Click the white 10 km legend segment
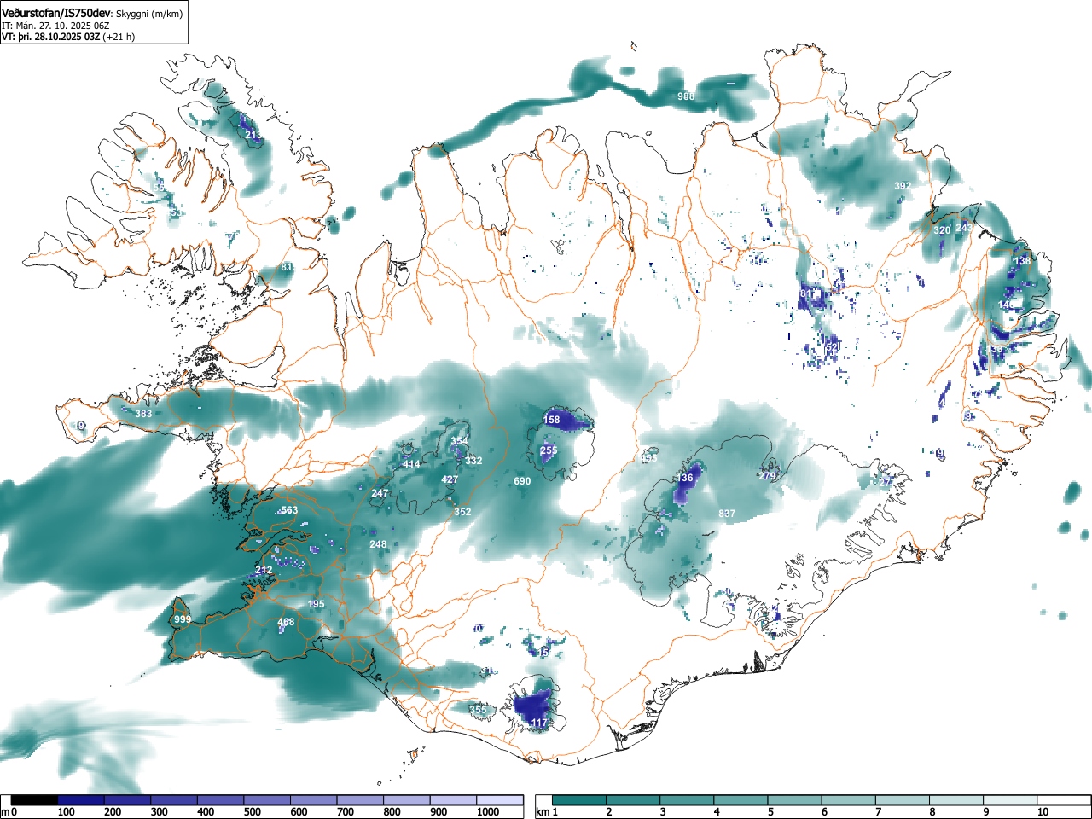 coord(1065,800)
